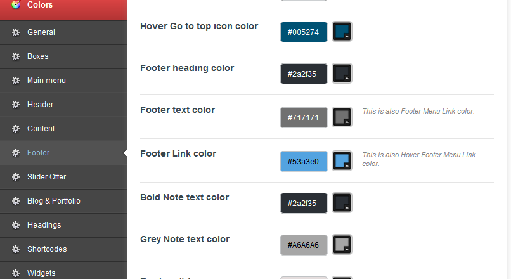Image resolution: width=511 pixels, height=279 pixels.
Task: Click the #A6A6A6 Grey Note color field
Action: pyautogui.click(x=304, y=245)
